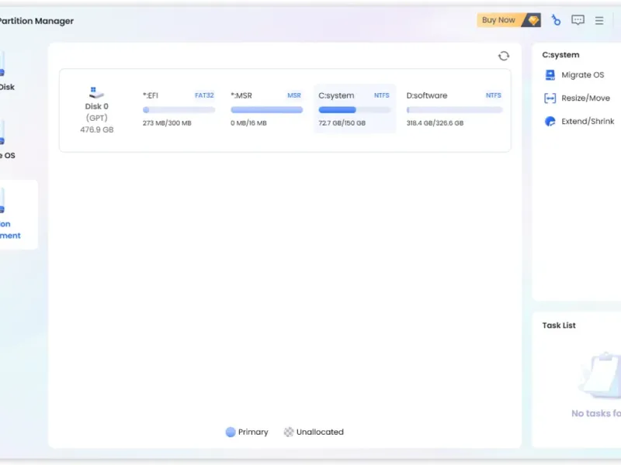Select the Disk 0 drive icon
The width and height of the screenshot is (621, 465).
[96, 92]
